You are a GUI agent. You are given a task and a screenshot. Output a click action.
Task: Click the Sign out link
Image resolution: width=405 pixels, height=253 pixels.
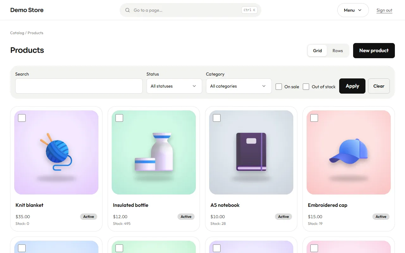click(384, 10)
